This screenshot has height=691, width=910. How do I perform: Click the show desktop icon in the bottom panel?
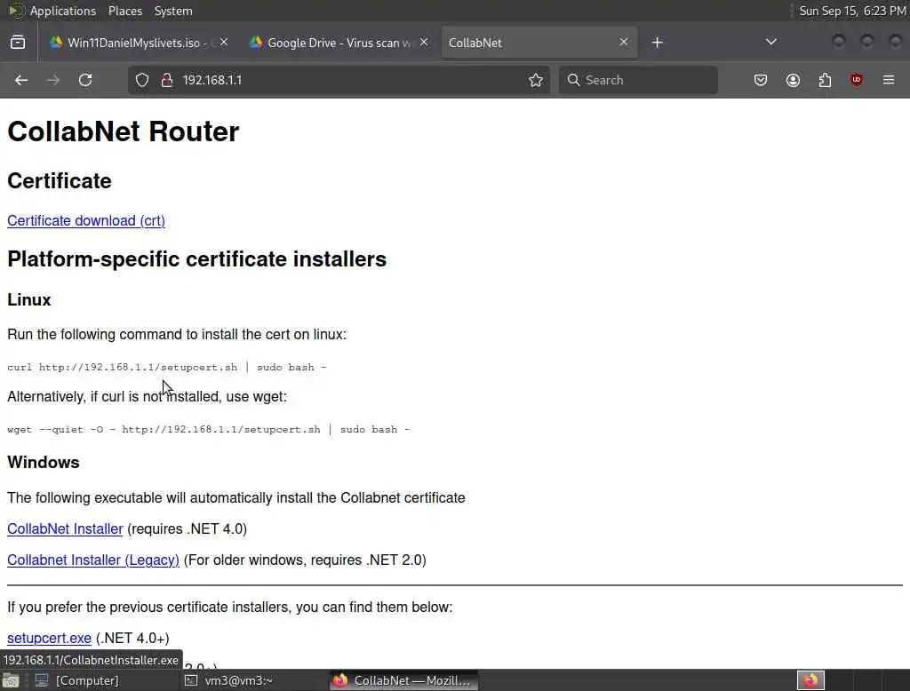[x=11, y=680]
